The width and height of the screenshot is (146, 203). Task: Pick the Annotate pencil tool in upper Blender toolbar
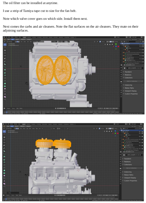(x=5, y=61)
